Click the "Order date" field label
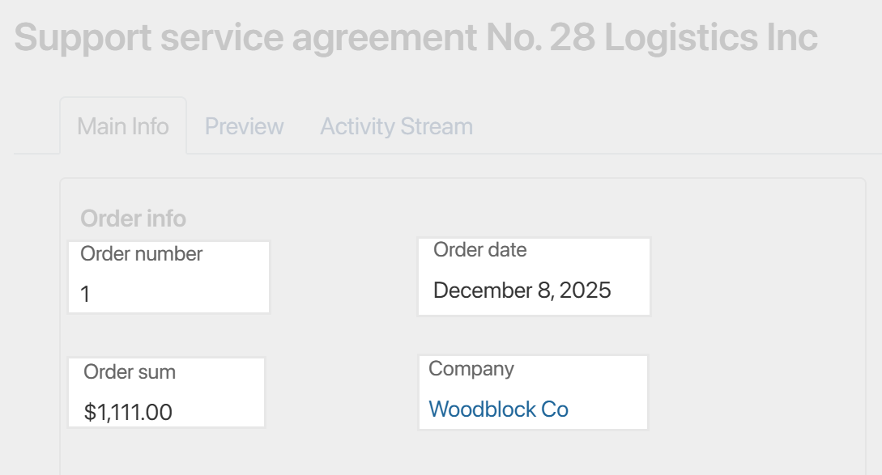 [x=479, y=250]
